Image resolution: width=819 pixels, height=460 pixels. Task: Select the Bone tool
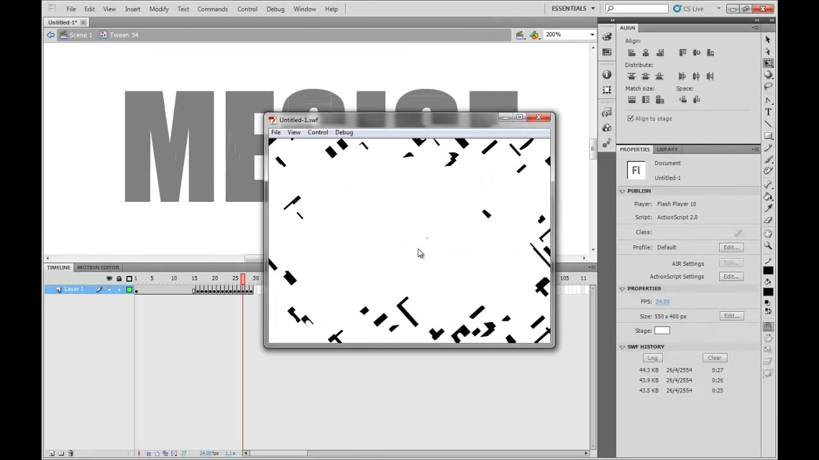click(x=768, y=185)
